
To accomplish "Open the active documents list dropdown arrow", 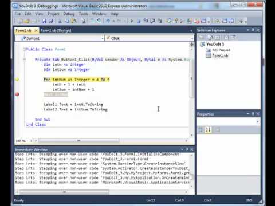I will pyautogui.click(x=191, y=31).
